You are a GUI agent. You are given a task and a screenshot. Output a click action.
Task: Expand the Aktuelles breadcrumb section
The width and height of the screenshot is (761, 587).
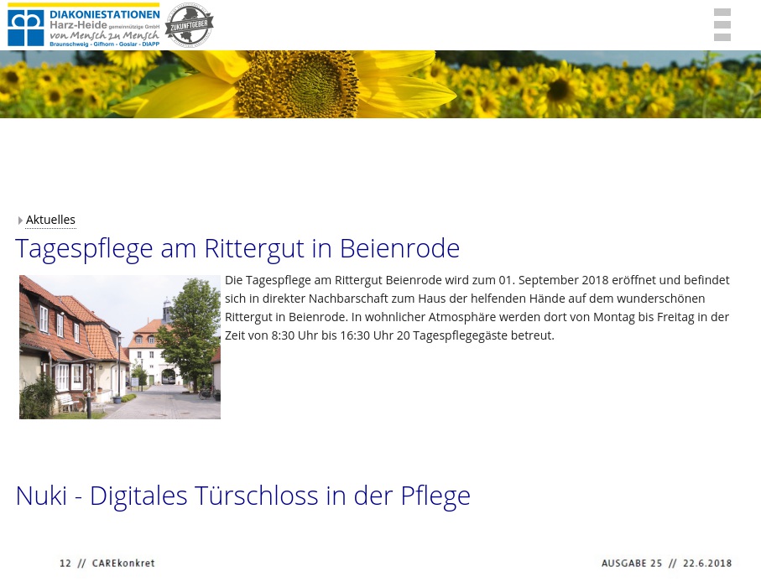(50, 219)
